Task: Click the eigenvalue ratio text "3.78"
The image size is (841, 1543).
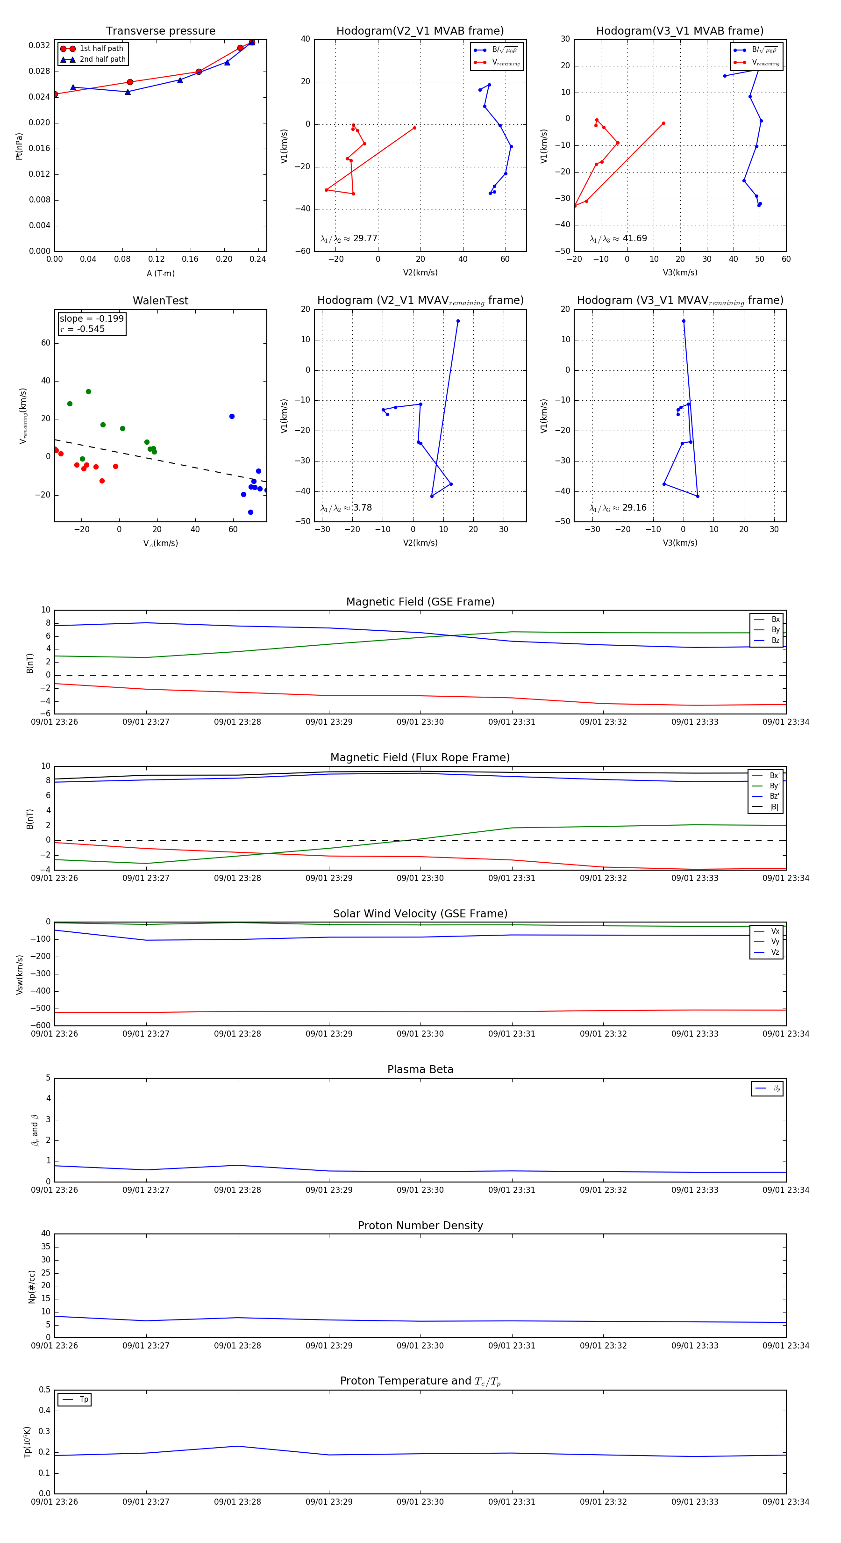Action: (362, 507)
